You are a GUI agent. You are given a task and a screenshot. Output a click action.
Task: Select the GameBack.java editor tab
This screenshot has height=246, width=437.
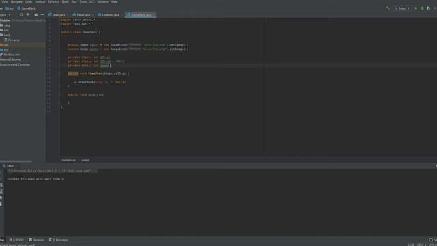[x=141, y=15]
